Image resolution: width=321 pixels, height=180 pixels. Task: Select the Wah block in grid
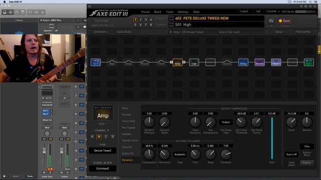[x=112, y=62]
